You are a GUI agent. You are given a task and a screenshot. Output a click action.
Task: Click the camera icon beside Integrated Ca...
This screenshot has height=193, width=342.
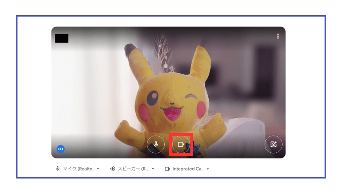click(168, 169)
